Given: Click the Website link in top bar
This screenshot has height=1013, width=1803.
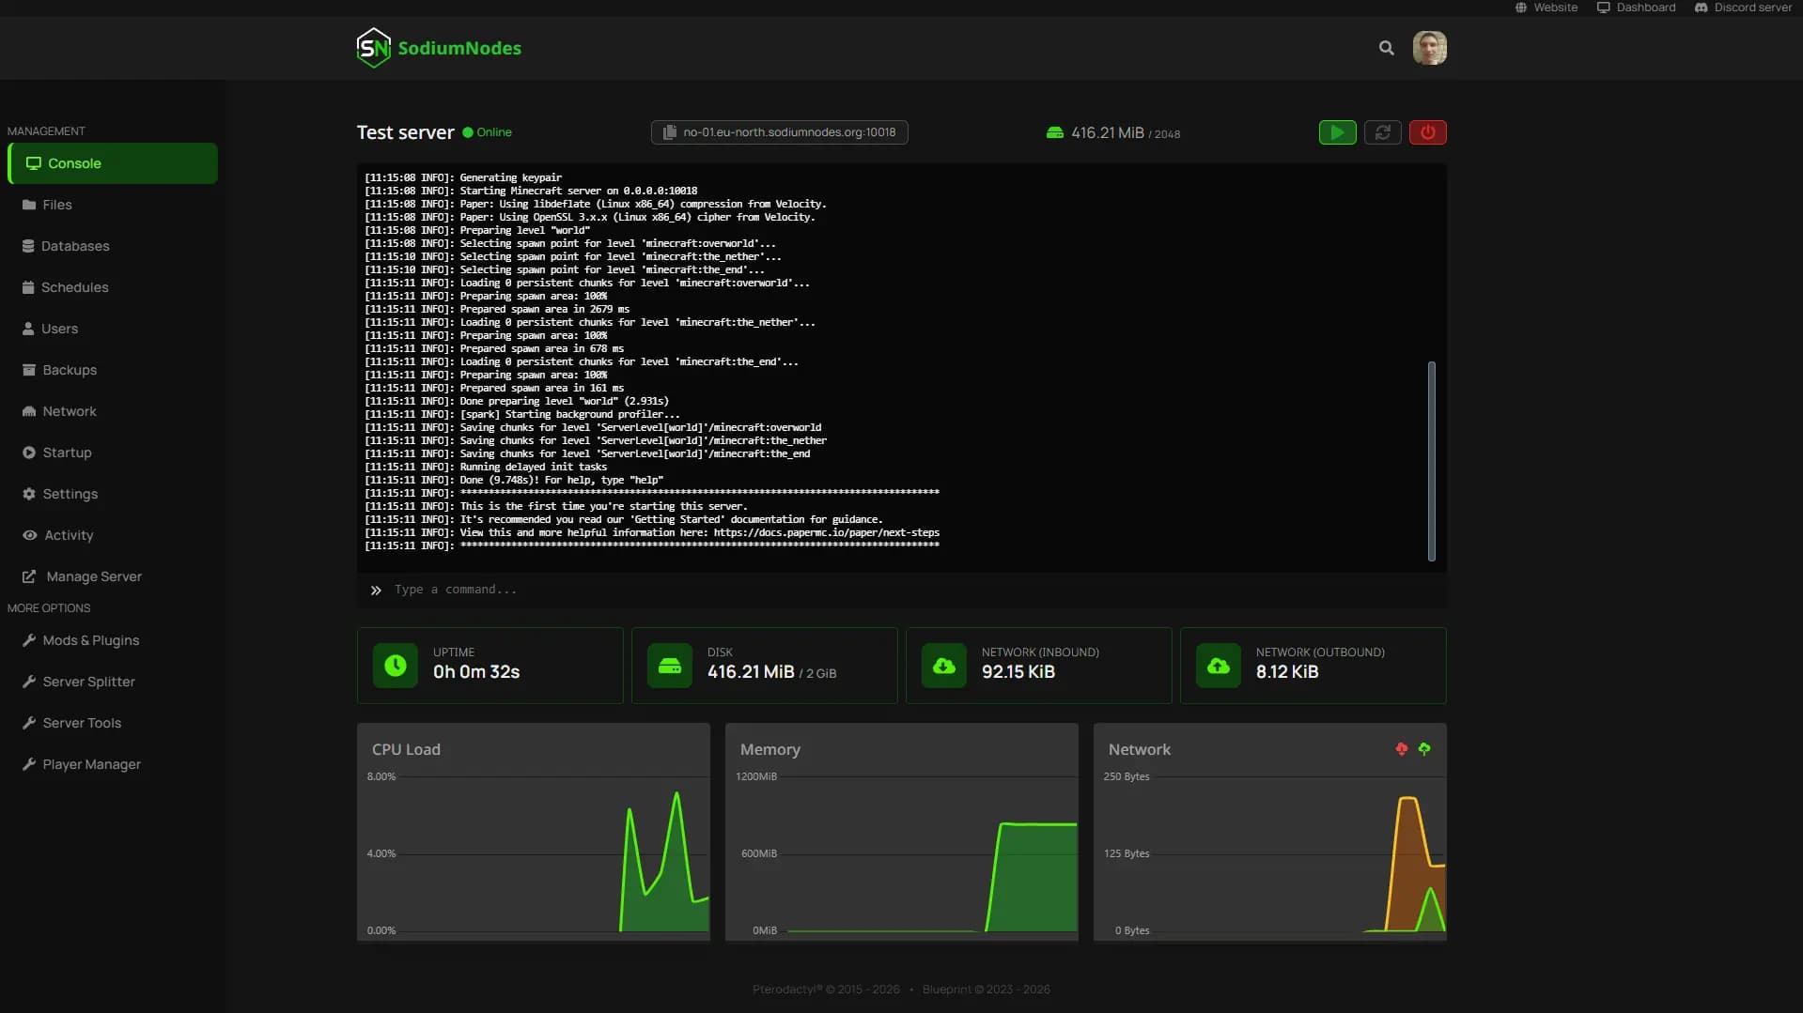Looking at the screenshot, I should pos(1546,8).
